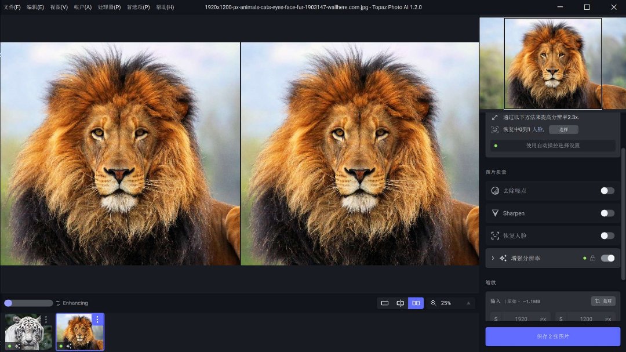Turn on Recover Faces (恢复人脸) switch
Viewport: 626px width, 352px height.
pyautogui.click(x=607, y=236)
